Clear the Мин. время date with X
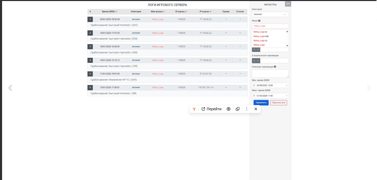 [287, 85]
